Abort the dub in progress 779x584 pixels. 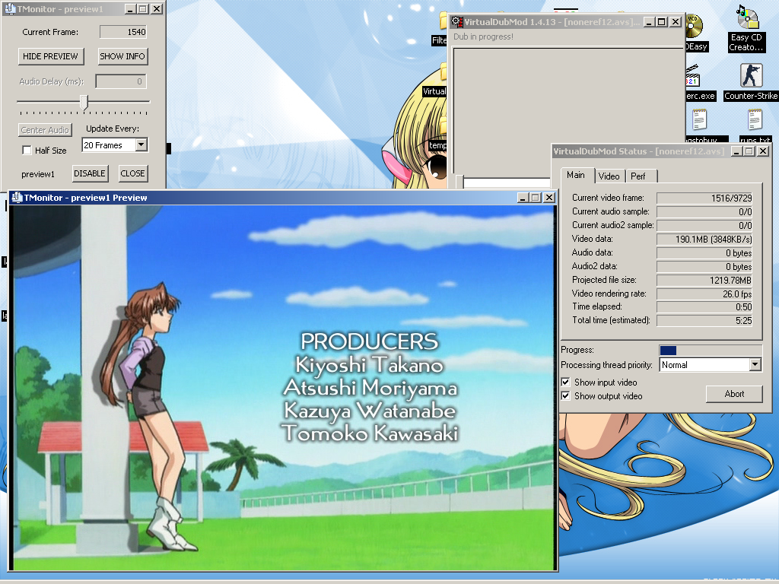click(x=734, y=394)
